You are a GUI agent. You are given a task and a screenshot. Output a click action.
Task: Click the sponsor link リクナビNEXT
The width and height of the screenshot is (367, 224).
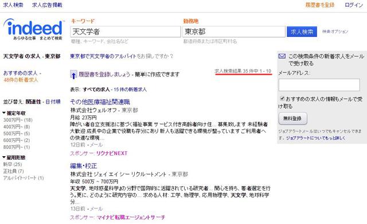pyautogui.click(x=112, y=153)
